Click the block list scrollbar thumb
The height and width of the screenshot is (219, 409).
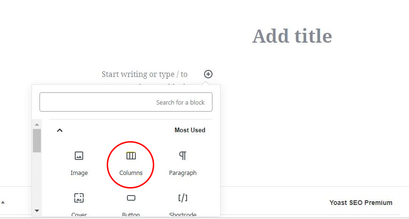coord(37,141)
